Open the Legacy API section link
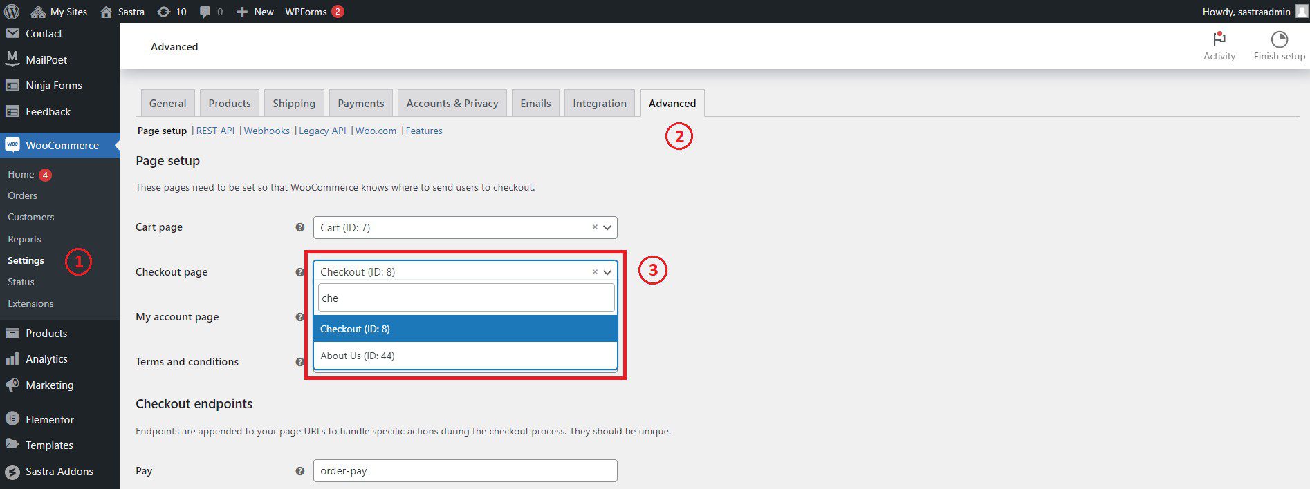 (x=322, y=131)
